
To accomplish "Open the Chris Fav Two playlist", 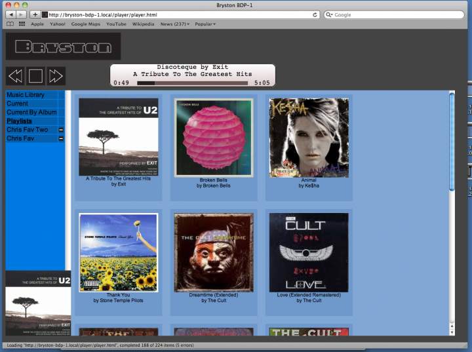I will tap(27, 130).
